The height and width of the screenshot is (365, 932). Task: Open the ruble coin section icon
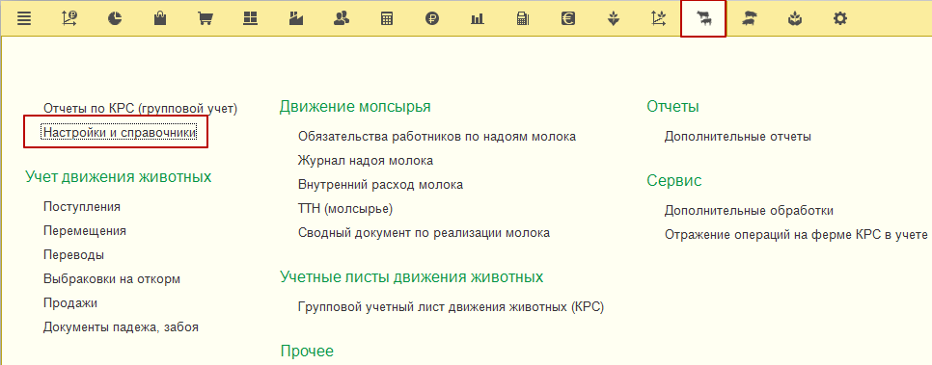[x=432, y=19]
